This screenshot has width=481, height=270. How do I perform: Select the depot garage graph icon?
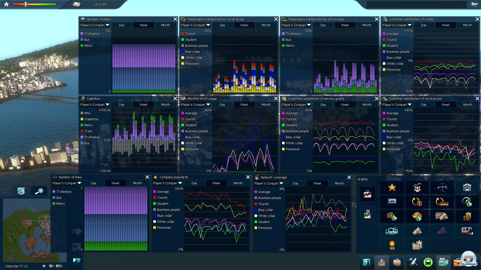[467, 187]
